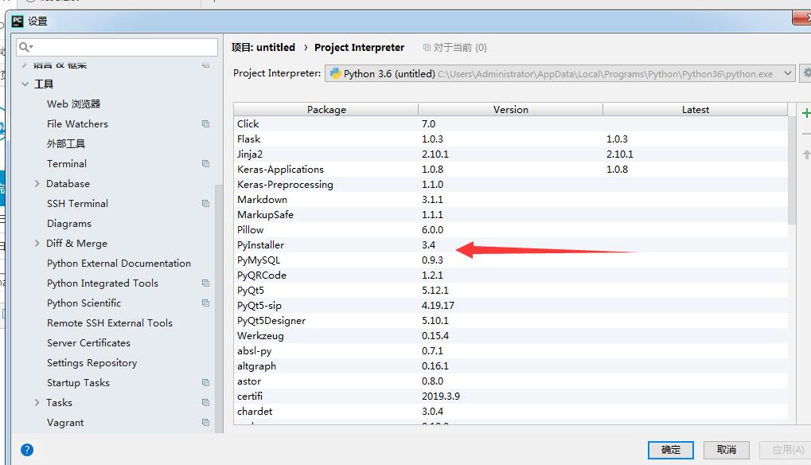The image size is (811, 465).
Task: Expand the Tasks tree node
Action: click(37, 402)
